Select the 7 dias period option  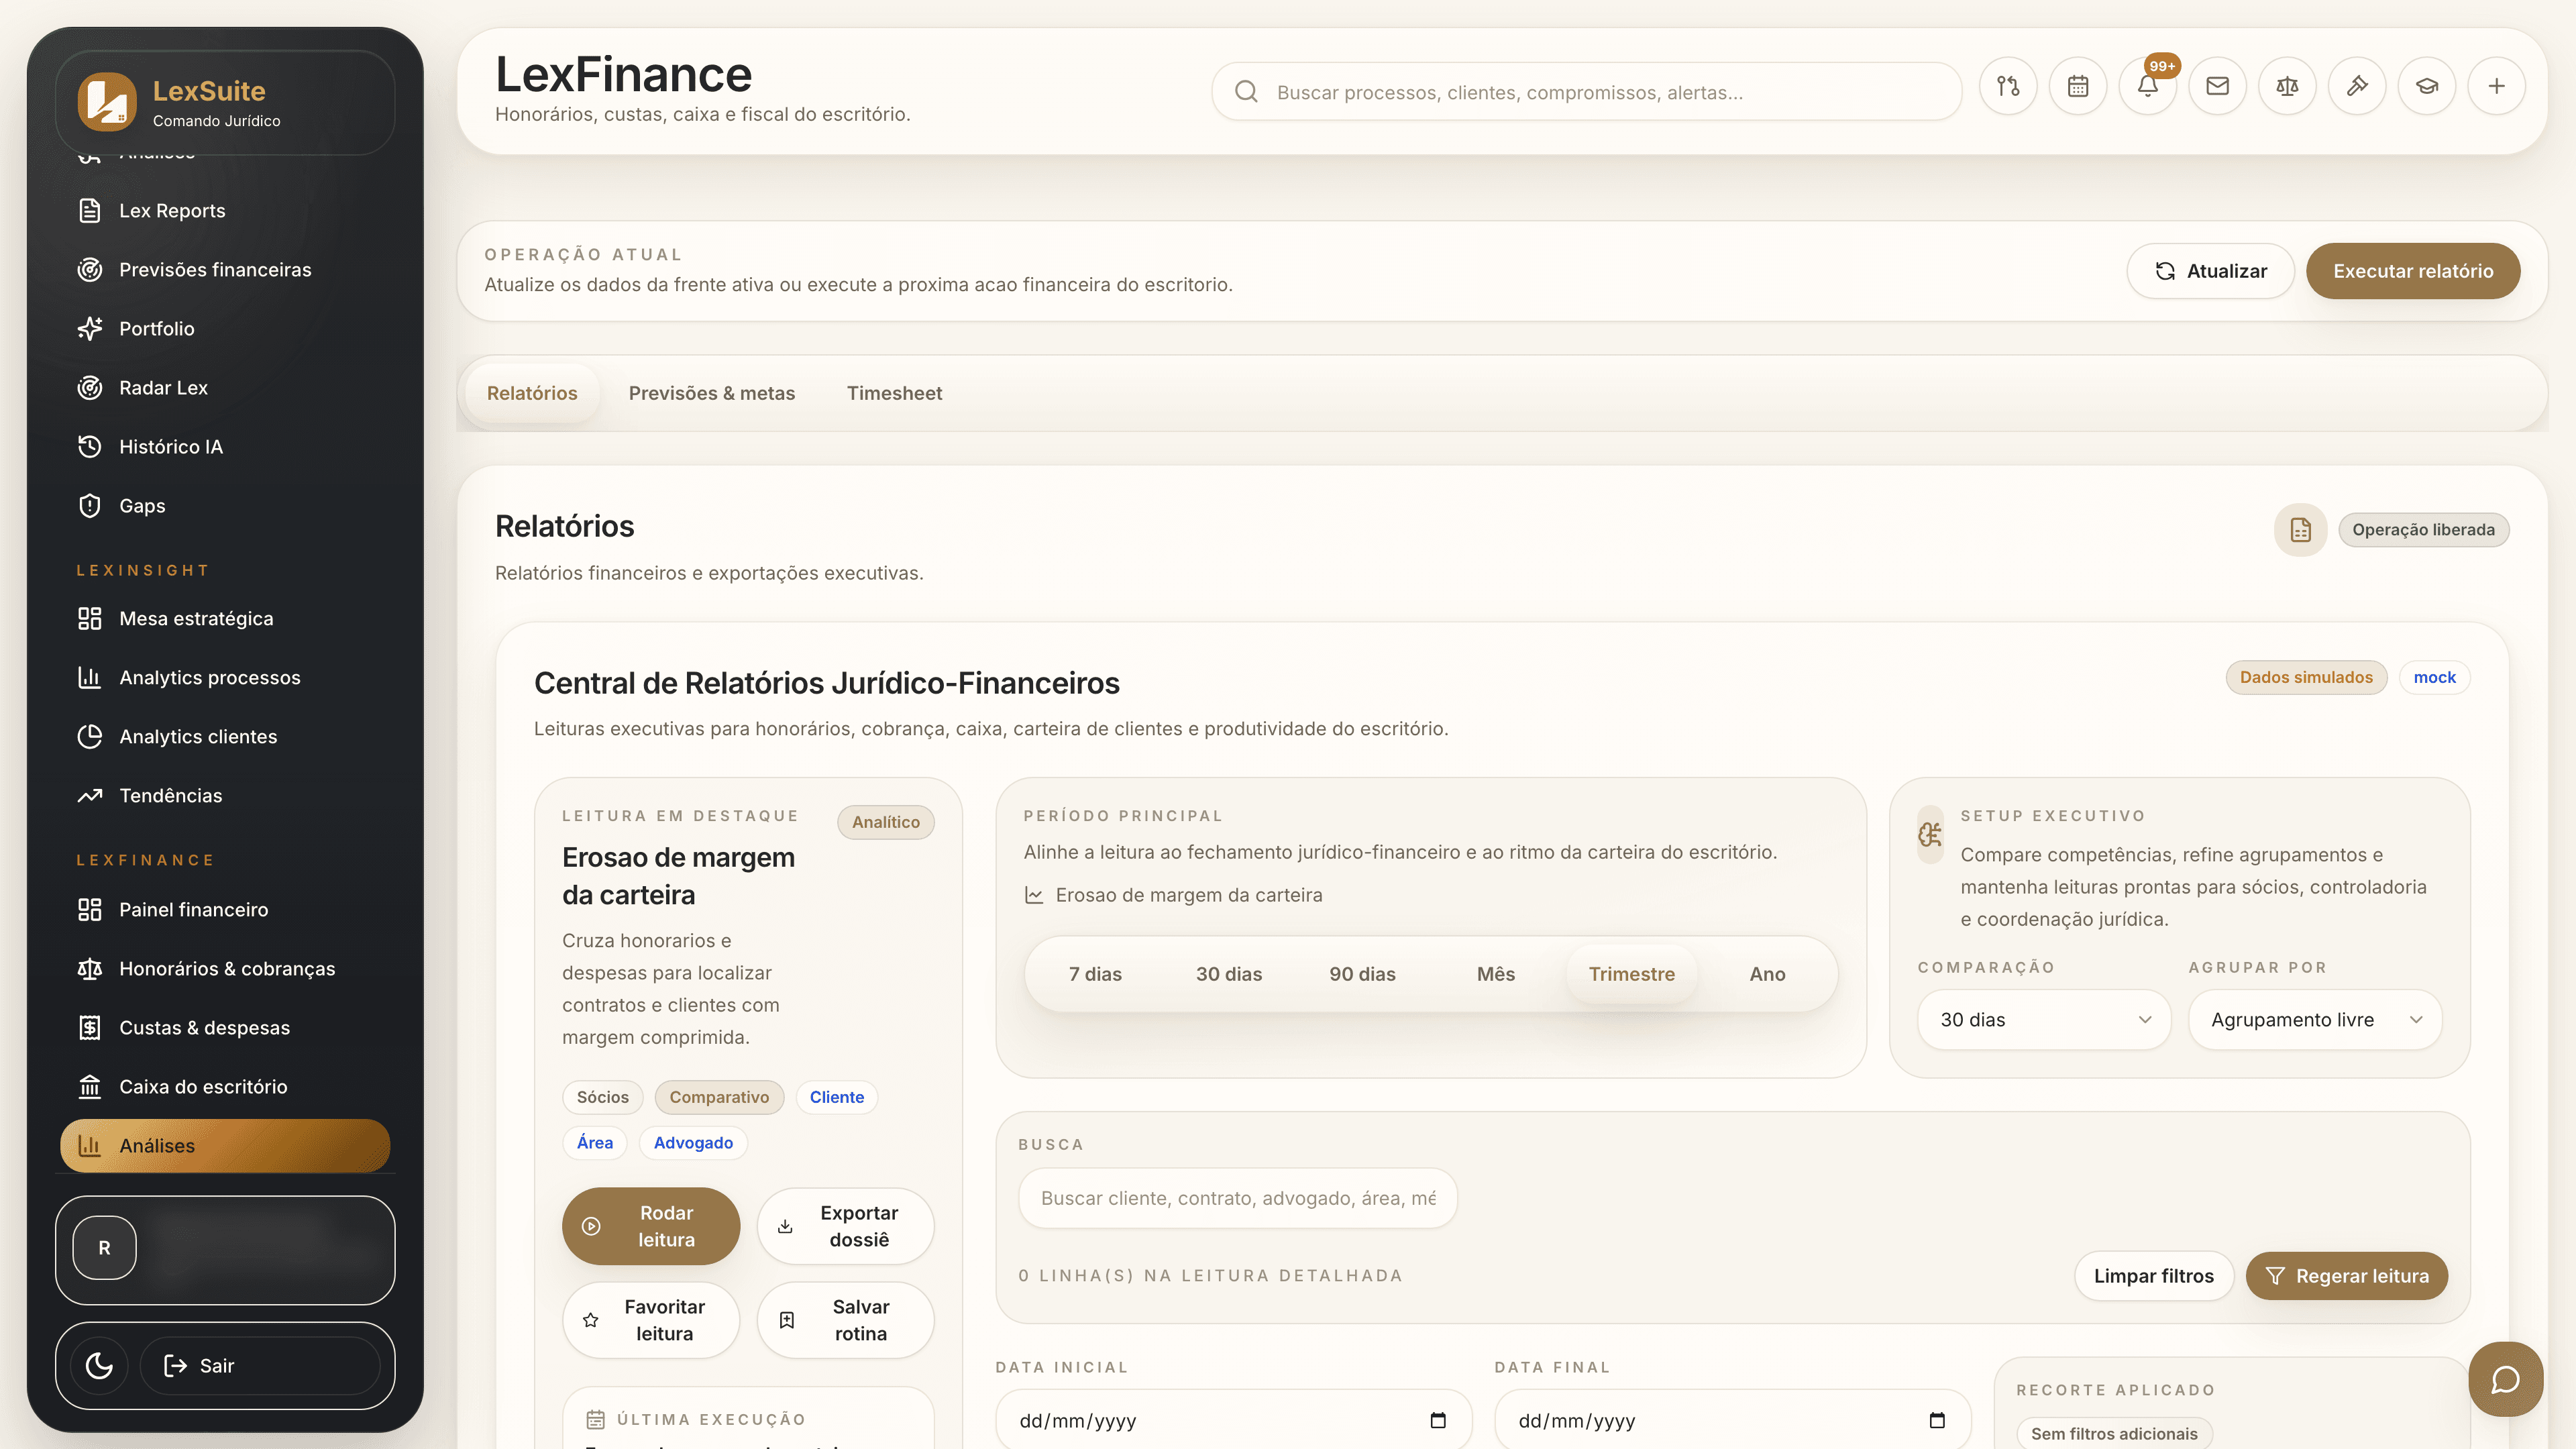point(1095,973)
